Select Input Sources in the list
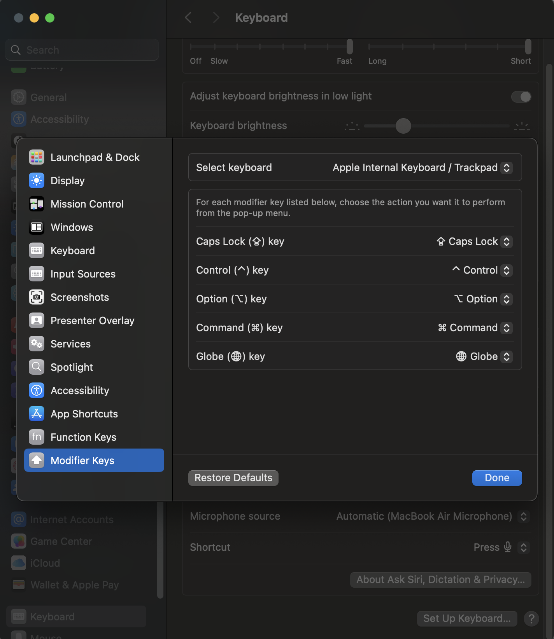This screenshot has width=554, height=639. pyautogui.click(x=94, y=274)
